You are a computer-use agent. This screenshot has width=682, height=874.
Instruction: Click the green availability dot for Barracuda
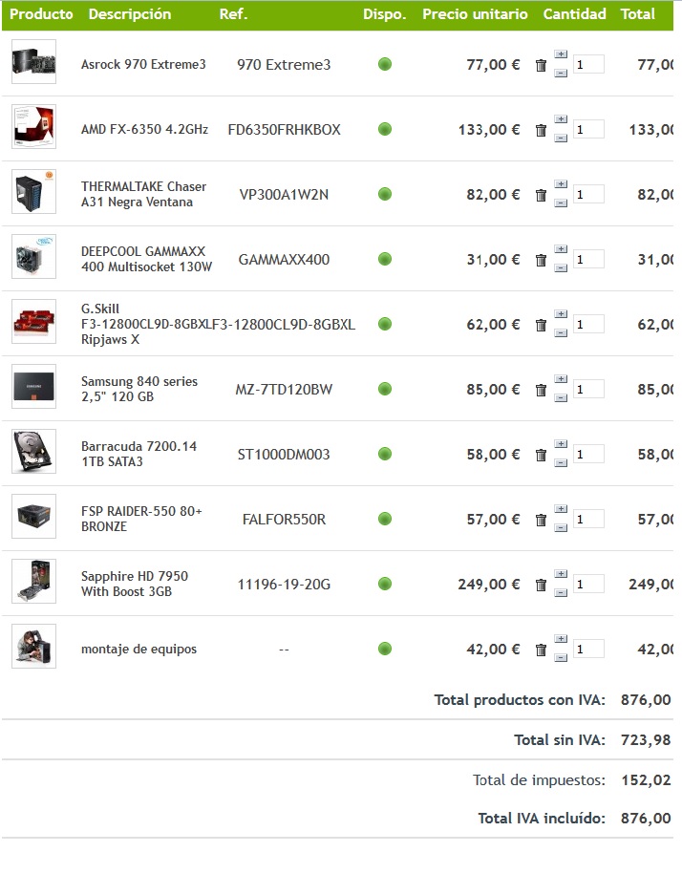385,455
